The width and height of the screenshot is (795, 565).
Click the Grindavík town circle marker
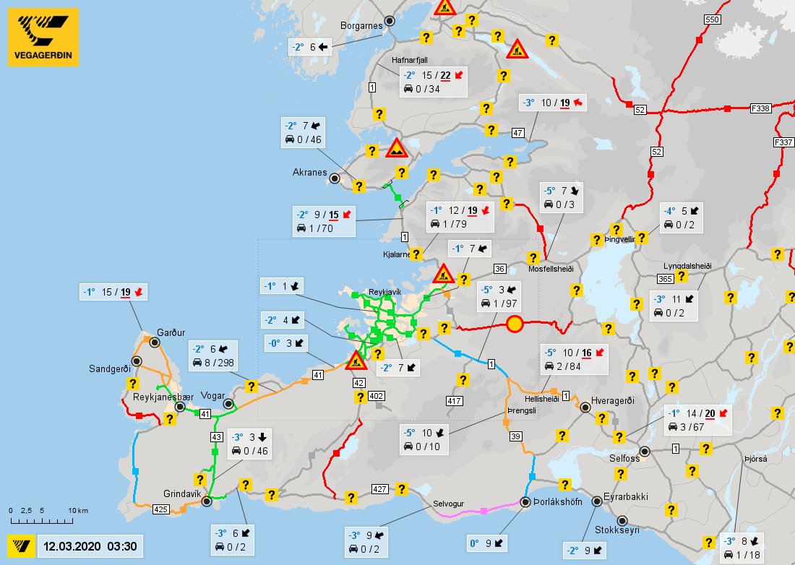click(207, 501)
